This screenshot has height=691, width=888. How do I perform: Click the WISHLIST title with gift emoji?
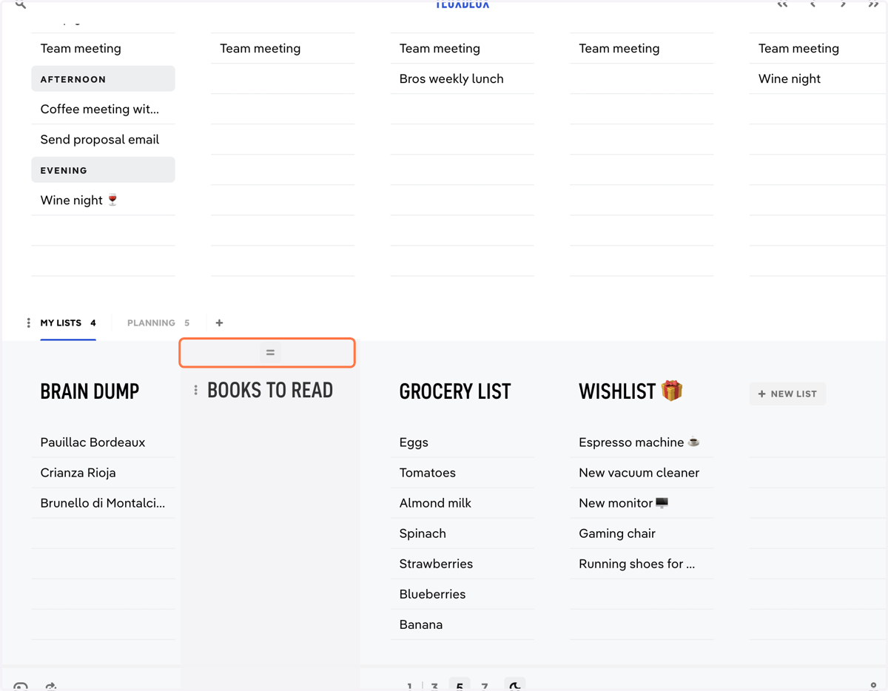[630, 391]
